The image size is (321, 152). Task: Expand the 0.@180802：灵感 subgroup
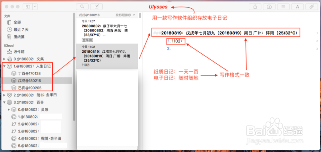[x=9, y=109]
